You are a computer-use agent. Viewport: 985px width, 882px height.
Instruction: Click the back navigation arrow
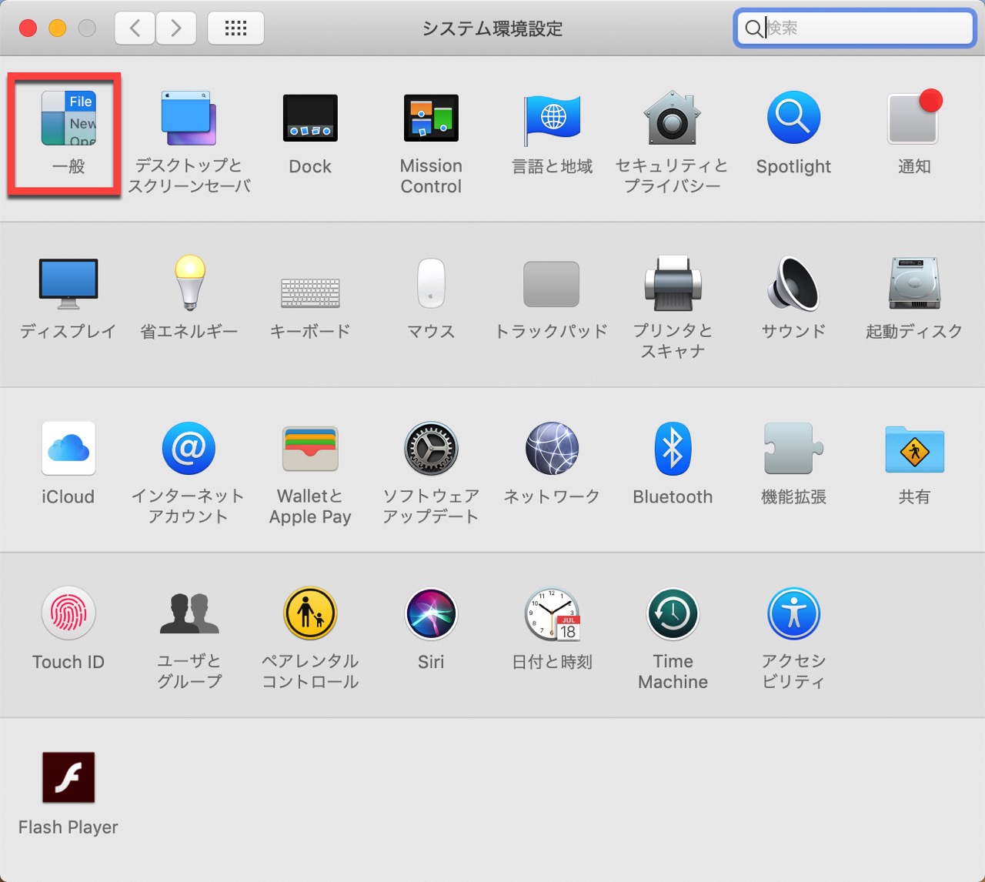pyautogui.click(x=135, y=28)
